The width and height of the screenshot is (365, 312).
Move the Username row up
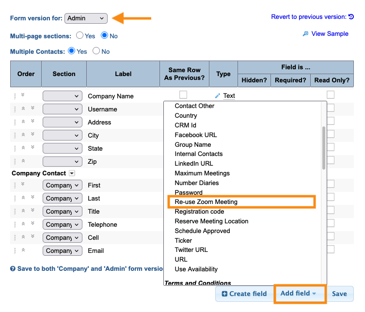(x=23, y=108)
